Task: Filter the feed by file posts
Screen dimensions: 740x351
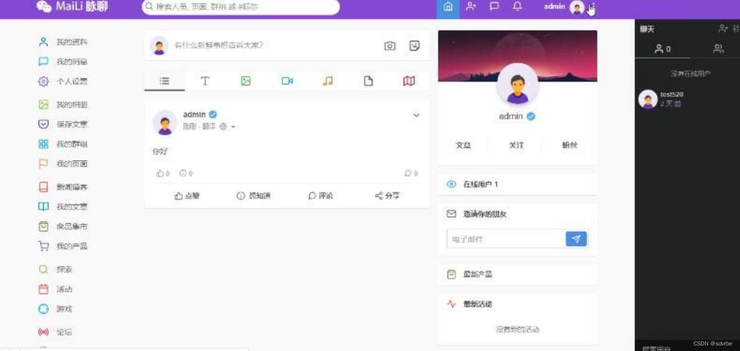Action: pos(368,80)
